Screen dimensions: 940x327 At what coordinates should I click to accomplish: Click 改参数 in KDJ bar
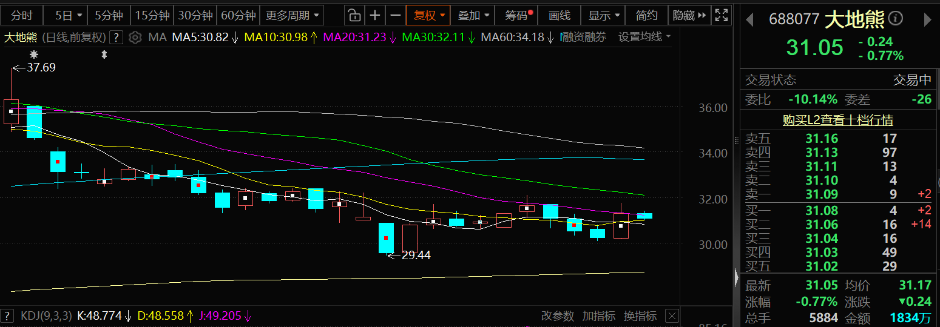[557, 315]
